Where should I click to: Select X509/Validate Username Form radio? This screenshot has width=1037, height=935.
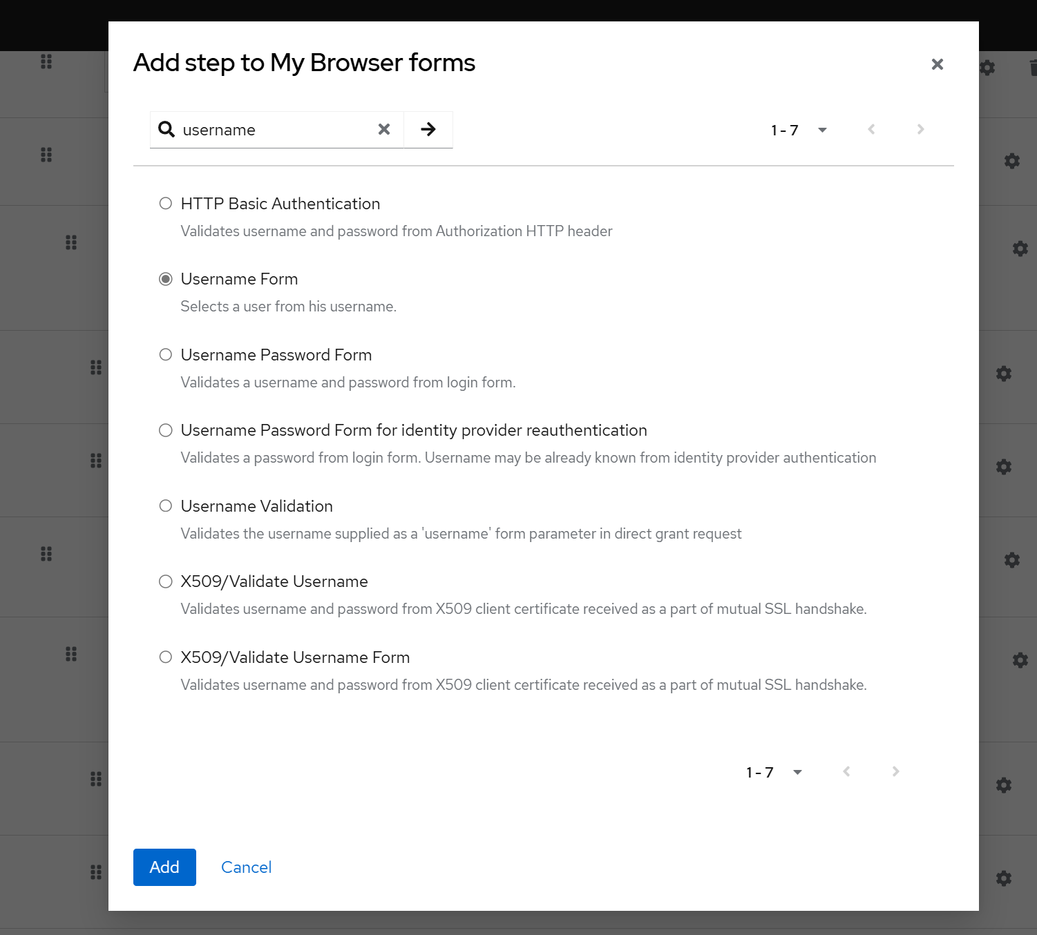click(166, 657)
